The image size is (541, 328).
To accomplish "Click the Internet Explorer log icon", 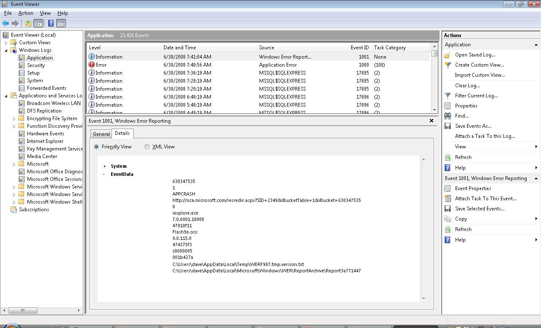I will click(22, 141).
